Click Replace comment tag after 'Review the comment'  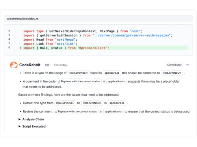(76, 111)
